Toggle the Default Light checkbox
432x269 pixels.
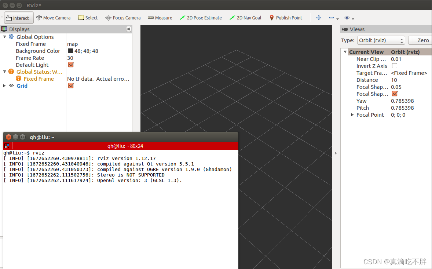(x=71, y=65)
